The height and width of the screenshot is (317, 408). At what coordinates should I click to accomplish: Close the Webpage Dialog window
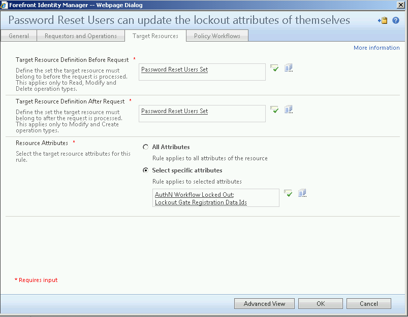pos(401,5)
